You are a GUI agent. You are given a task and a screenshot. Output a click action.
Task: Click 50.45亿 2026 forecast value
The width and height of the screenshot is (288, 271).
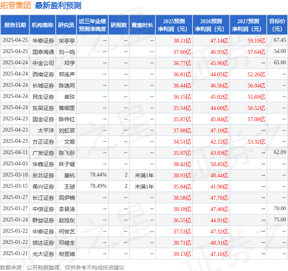(x=219, y=164)
